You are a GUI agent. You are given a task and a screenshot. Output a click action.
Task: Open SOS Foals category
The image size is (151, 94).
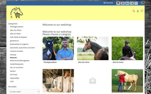point(14,74)
